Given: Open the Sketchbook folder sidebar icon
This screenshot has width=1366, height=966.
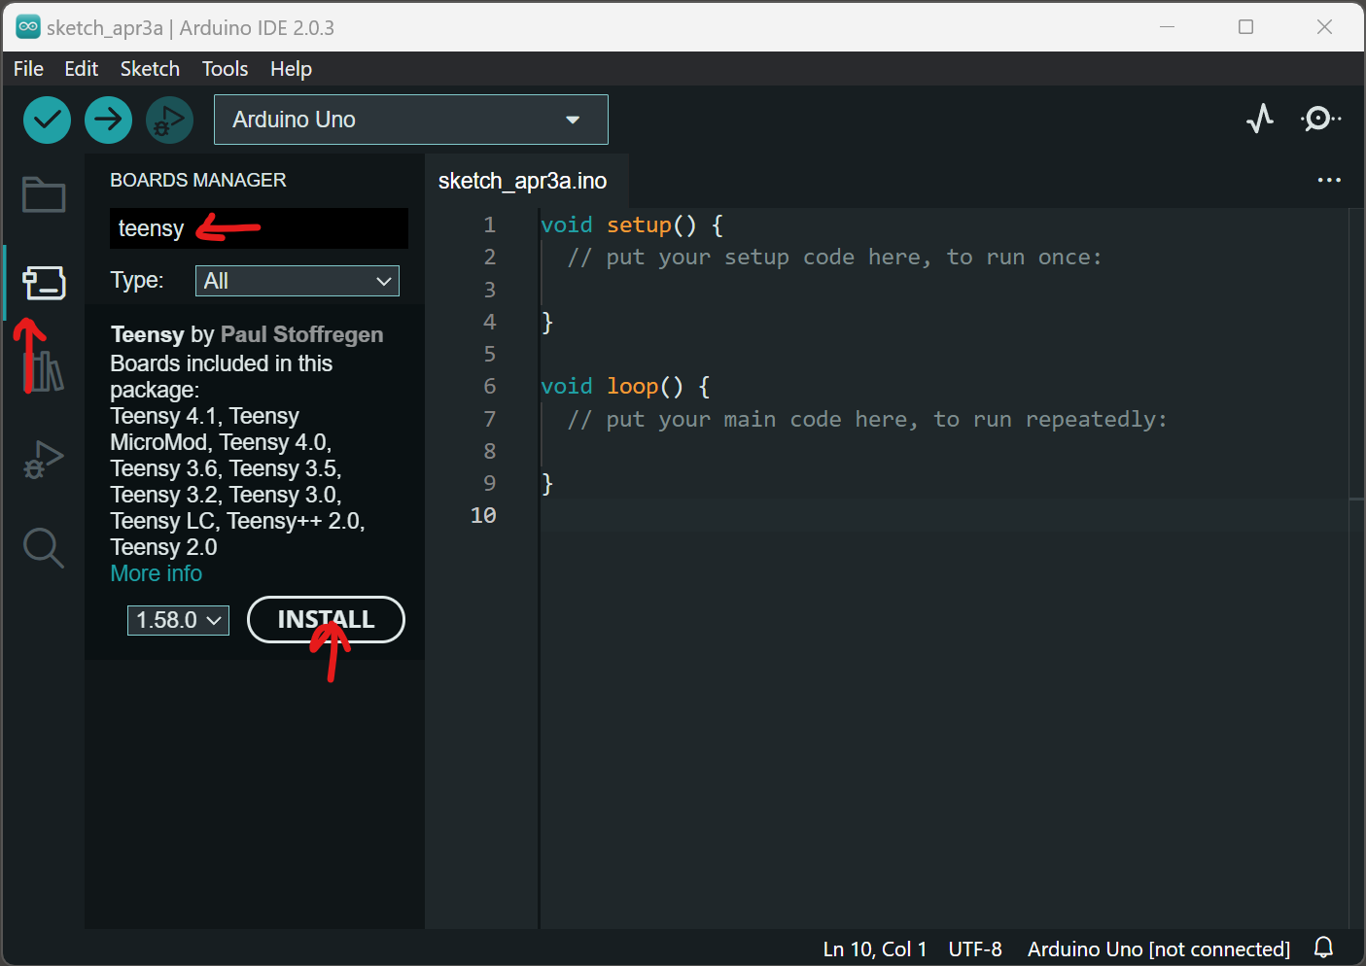Looking at the screenshot, I should pyautogui.click(x=44, y=194).
